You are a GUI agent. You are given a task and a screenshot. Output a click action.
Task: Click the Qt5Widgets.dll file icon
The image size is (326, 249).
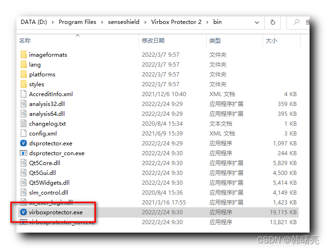(23, 182)
